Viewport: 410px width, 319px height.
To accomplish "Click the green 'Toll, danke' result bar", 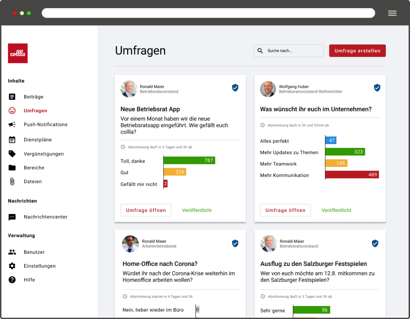I will coord(189,160).
